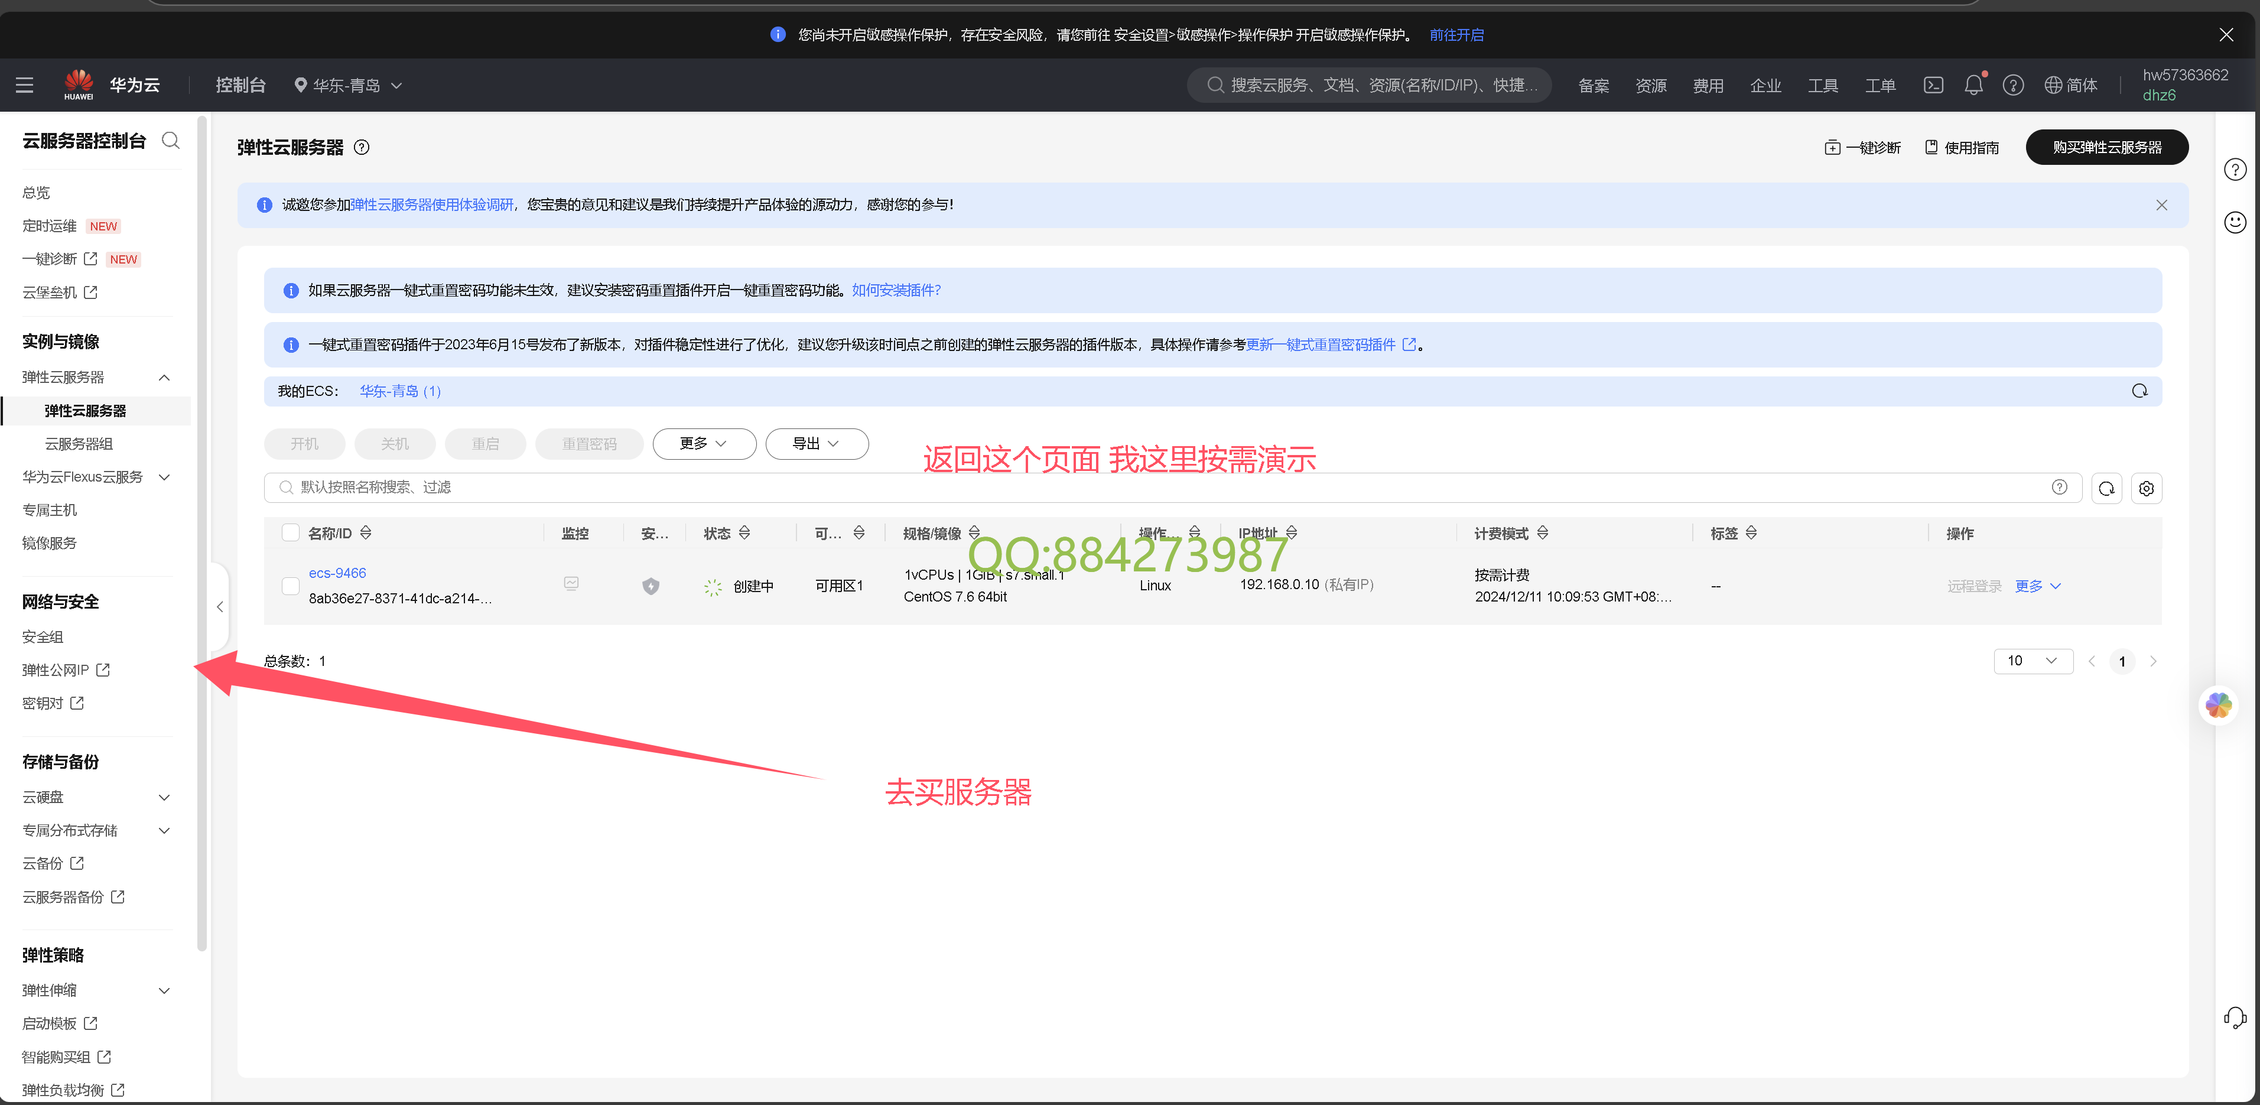Open the right-side help circle icon

[x=2235, y=170]
